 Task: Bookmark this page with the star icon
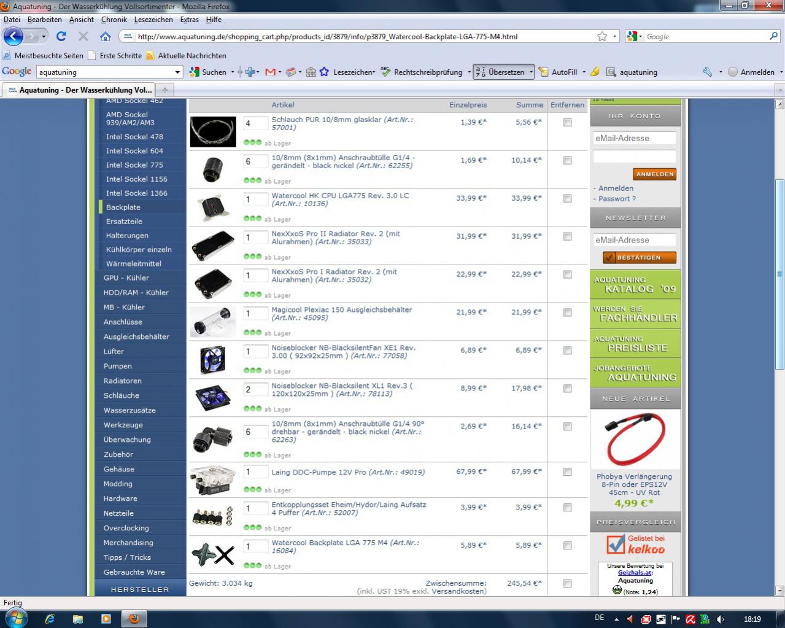602,36
